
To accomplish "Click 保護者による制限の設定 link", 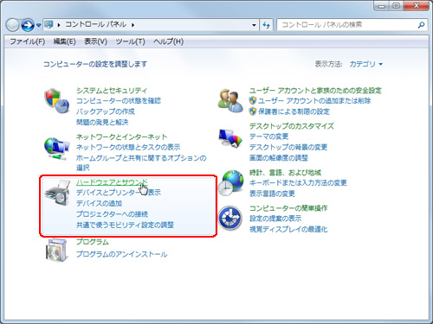I will (x=294, y=111).
